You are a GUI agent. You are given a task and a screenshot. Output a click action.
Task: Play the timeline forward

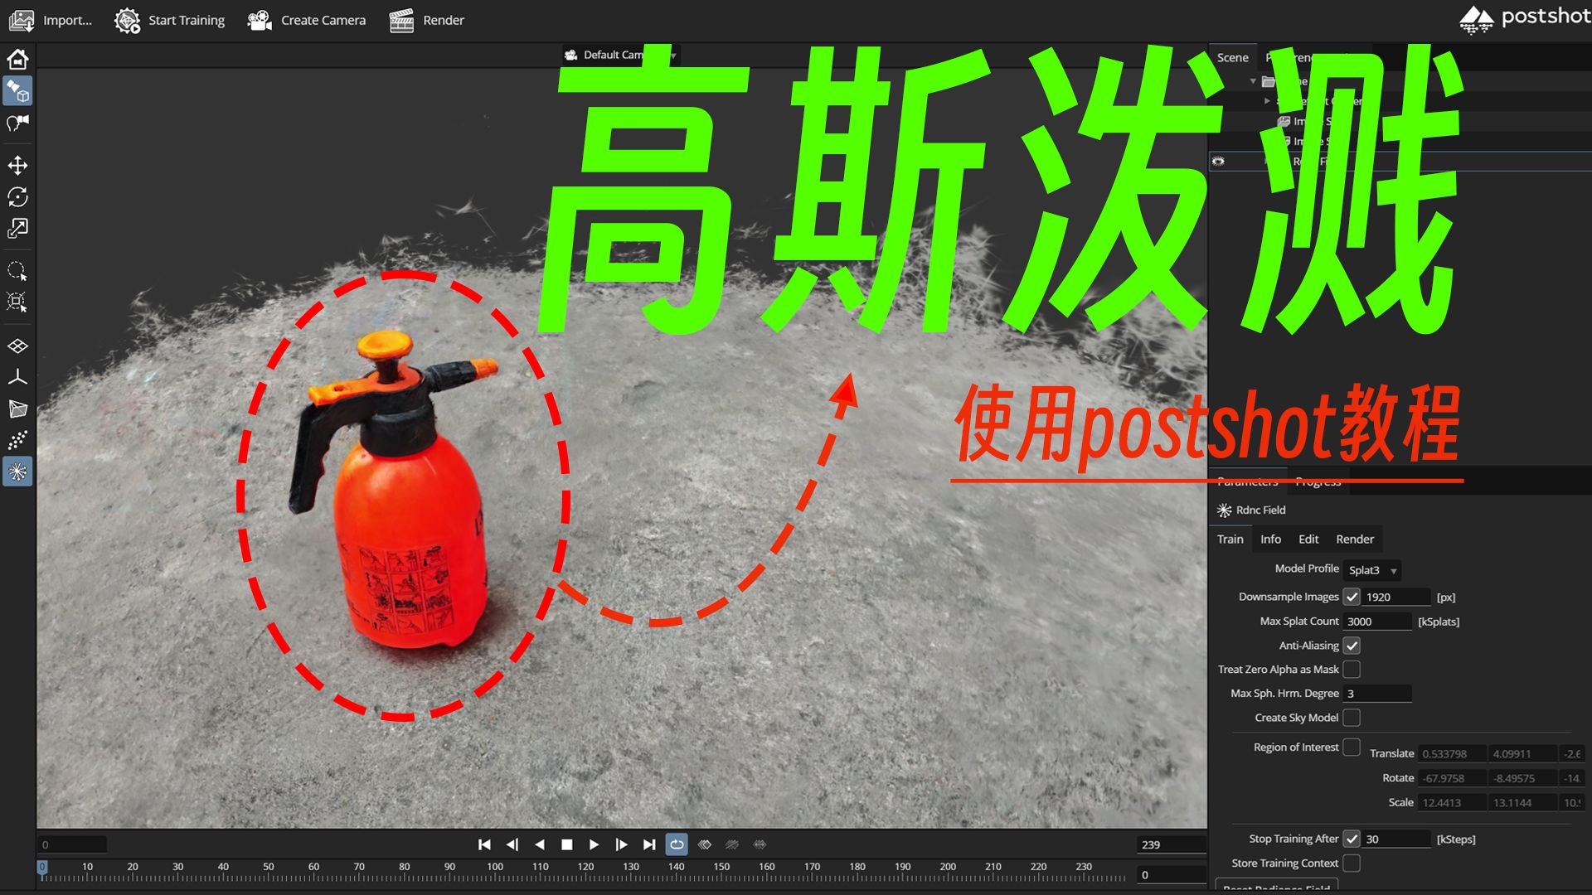coord(594,844)
